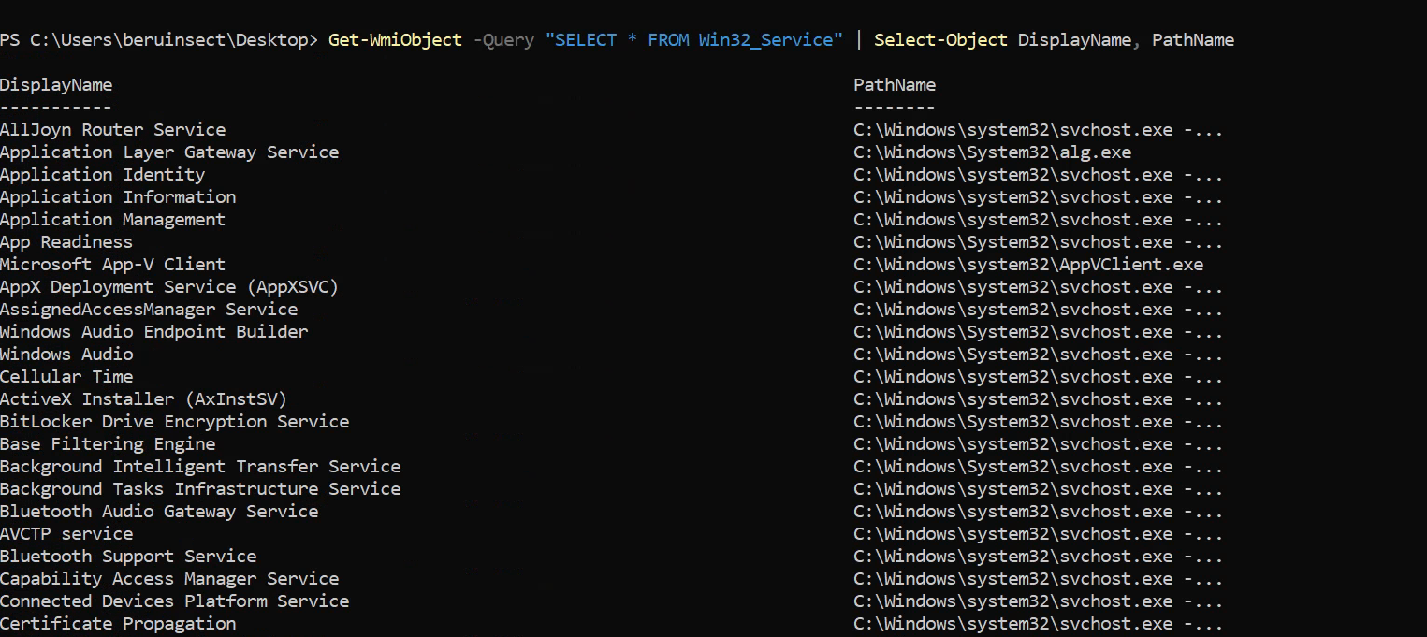Click the PS prompt path text
This screenshot has height=637, width=1427.
tap(159, 40)
